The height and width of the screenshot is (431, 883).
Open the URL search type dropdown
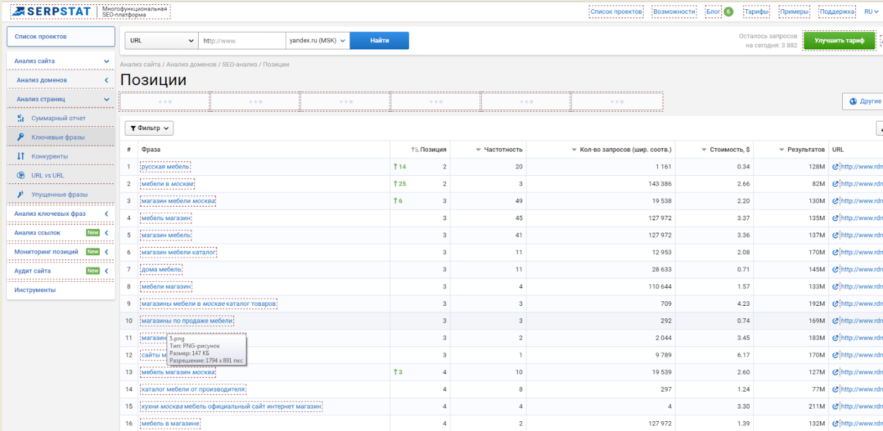[x=162, y=41]
